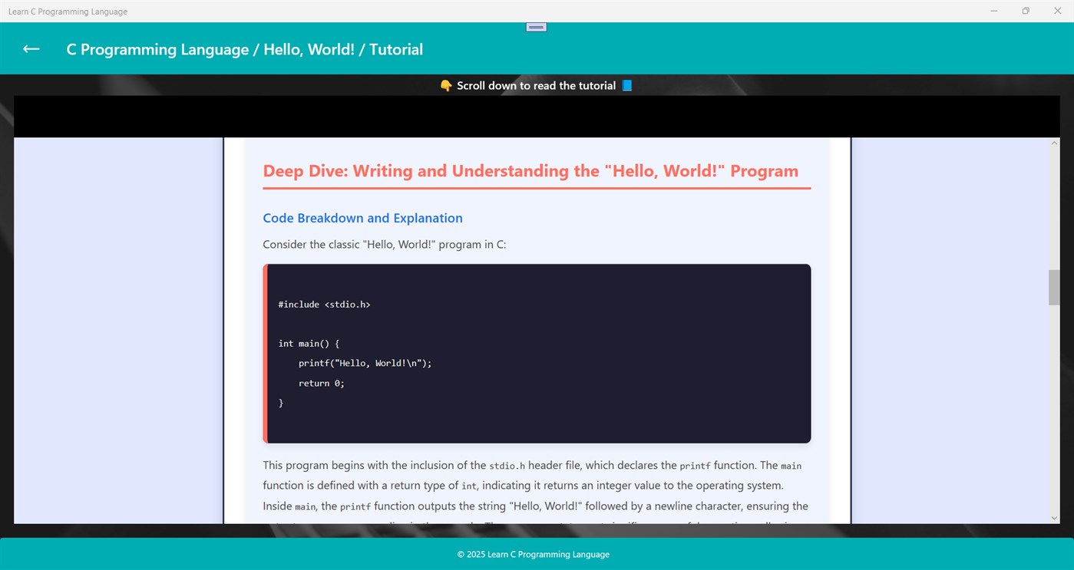Click the printf line inside the code block

click(354, 363)
